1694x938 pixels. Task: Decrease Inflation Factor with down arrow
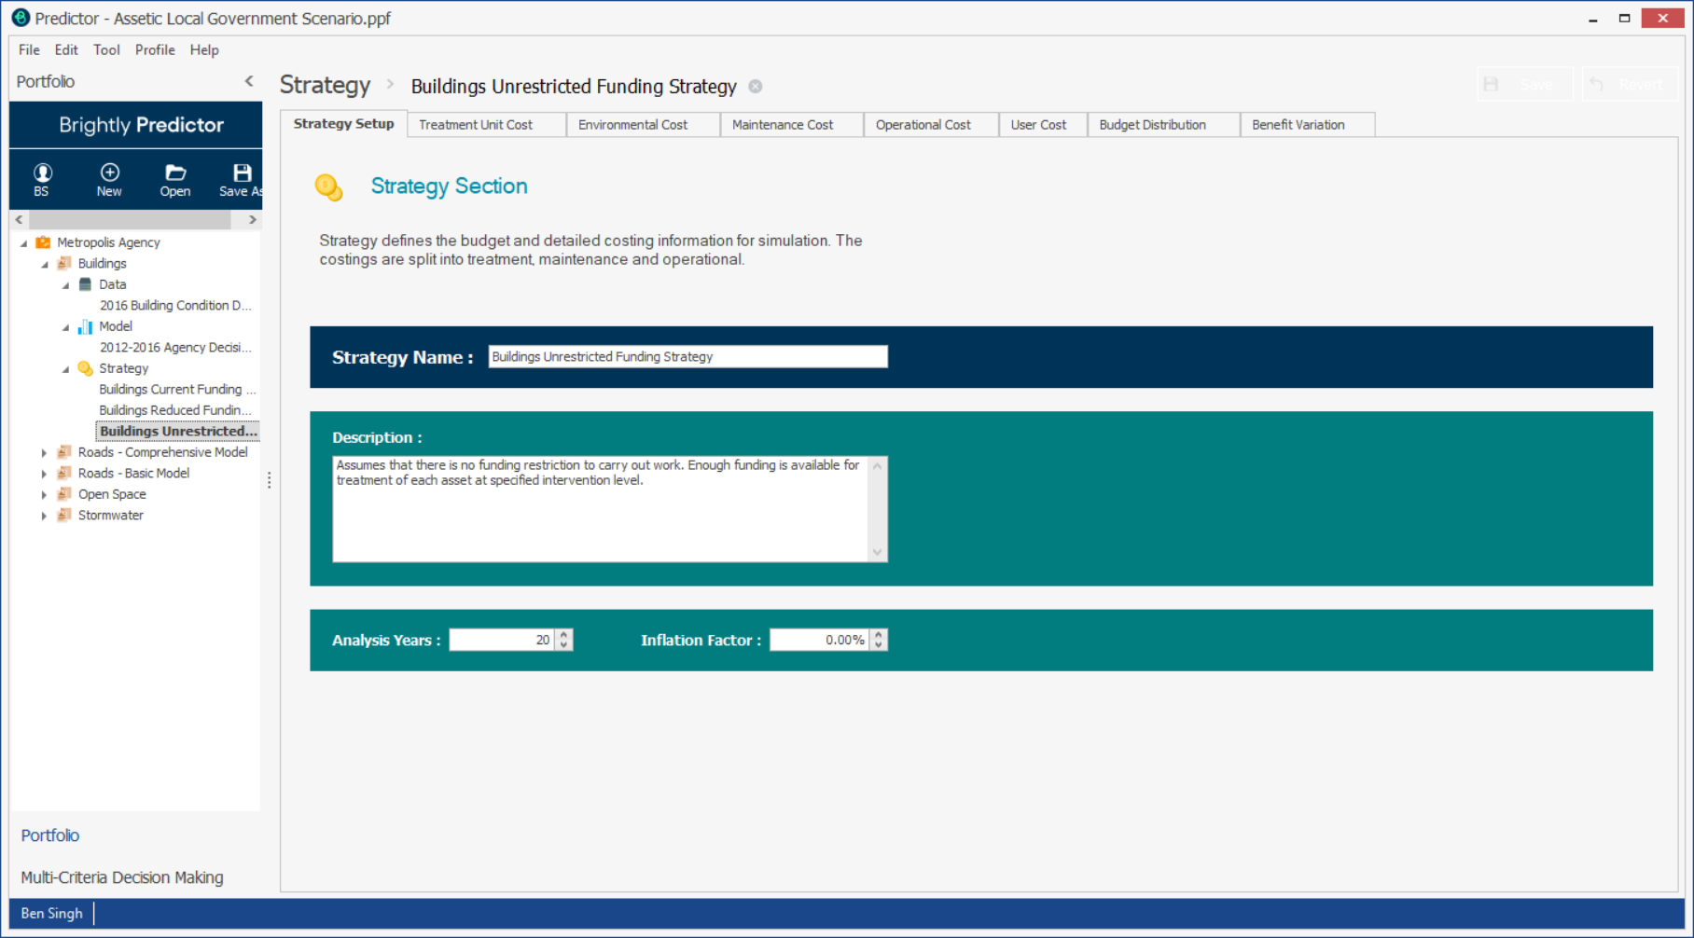(x=879, y=645)
